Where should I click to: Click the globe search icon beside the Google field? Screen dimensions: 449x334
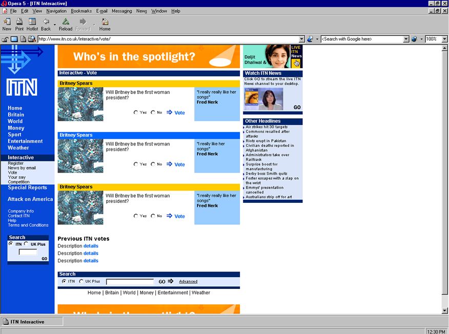click(x=414, y=39)
